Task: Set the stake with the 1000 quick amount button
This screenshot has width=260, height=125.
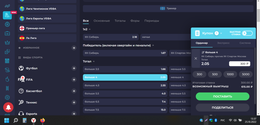Action: pyautogui.click(x=230, y=74)
